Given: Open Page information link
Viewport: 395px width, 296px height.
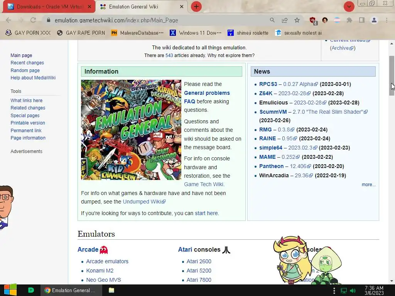Looking at the screenshot, I should point(28,138).
